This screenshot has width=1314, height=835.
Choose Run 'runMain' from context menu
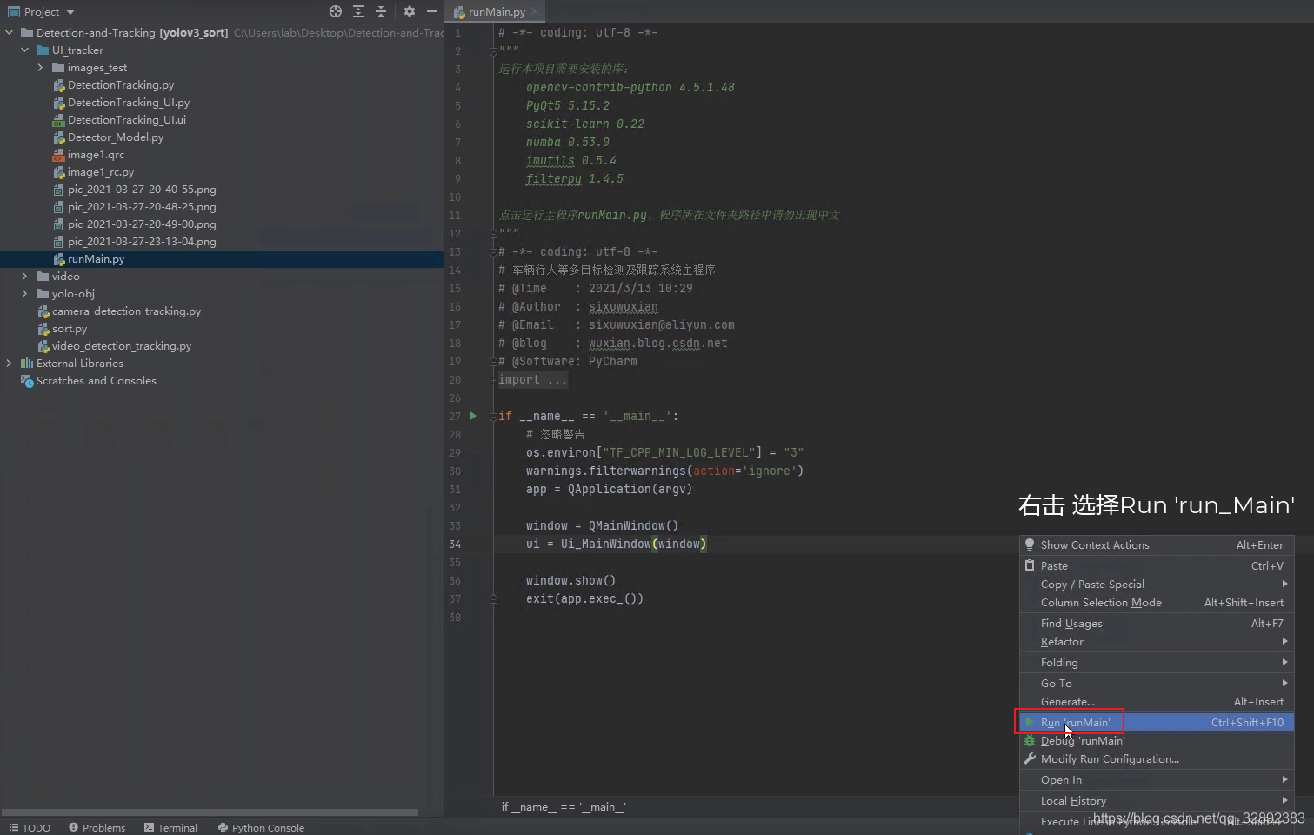[1157, 722]
